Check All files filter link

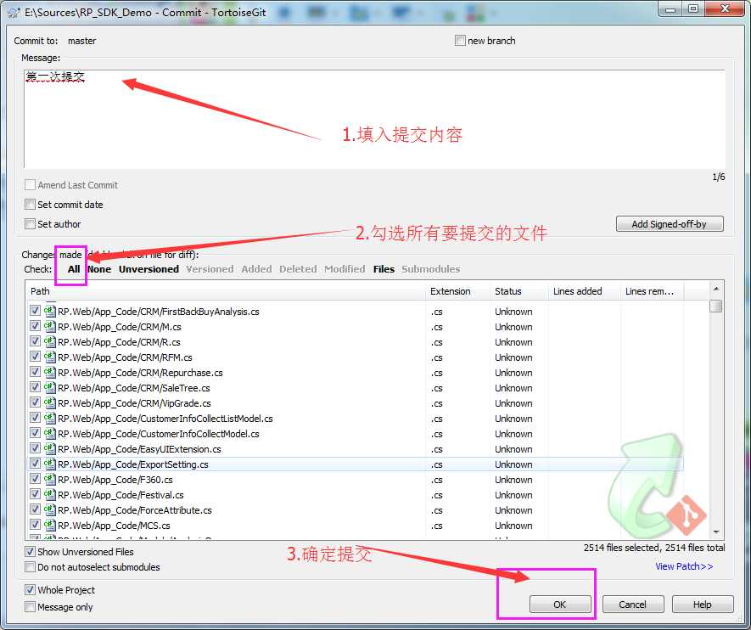click(x=74, y=269)
